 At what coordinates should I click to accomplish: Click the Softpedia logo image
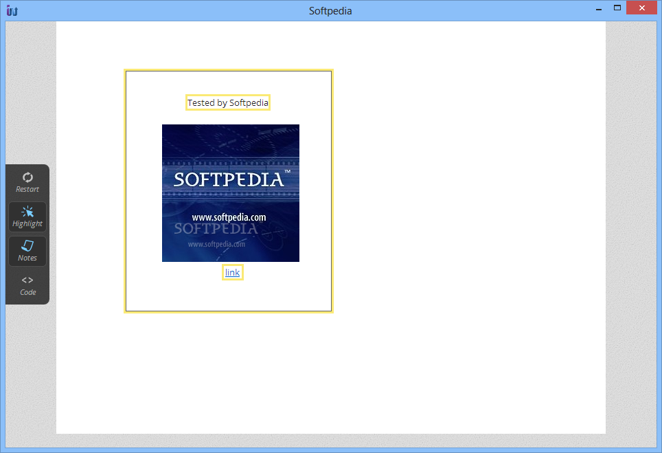click(x=231, y=193)
